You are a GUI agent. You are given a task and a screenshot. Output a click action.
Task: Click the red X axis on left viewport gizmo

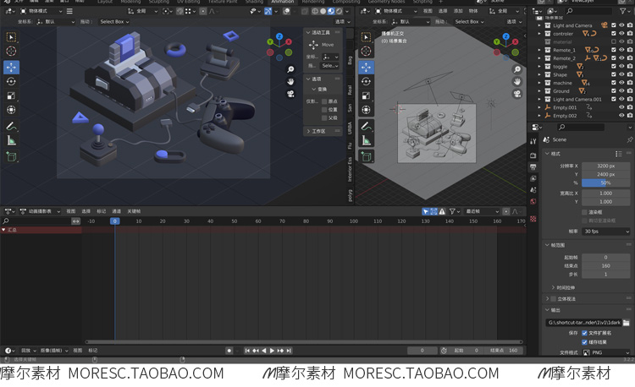pyautogui.click(x=289, y=41)
